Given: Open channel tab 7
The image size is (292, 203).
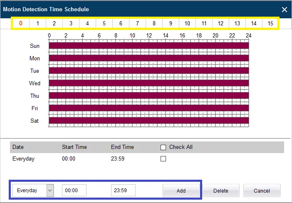Looking at the screenshot, I should tap(137, 23).
